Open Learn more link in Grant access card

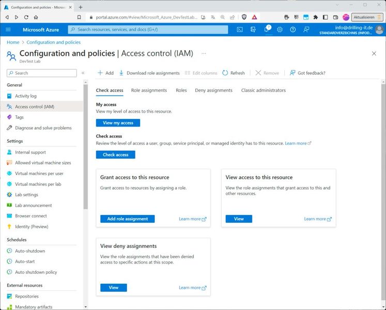[x=193, y=219]
